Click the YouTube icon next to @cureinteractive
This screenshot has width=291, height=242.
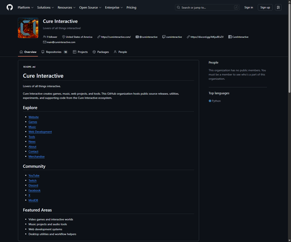click(137, 37)
